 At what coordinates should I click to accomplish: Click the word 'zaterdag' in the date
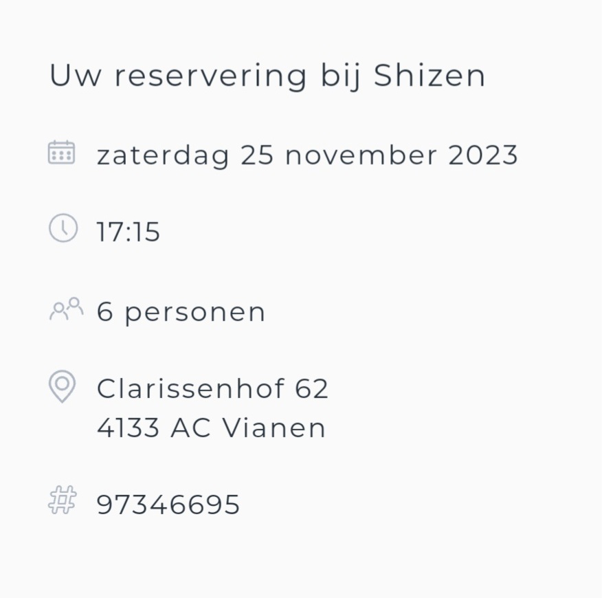click(x=163, y=155)
